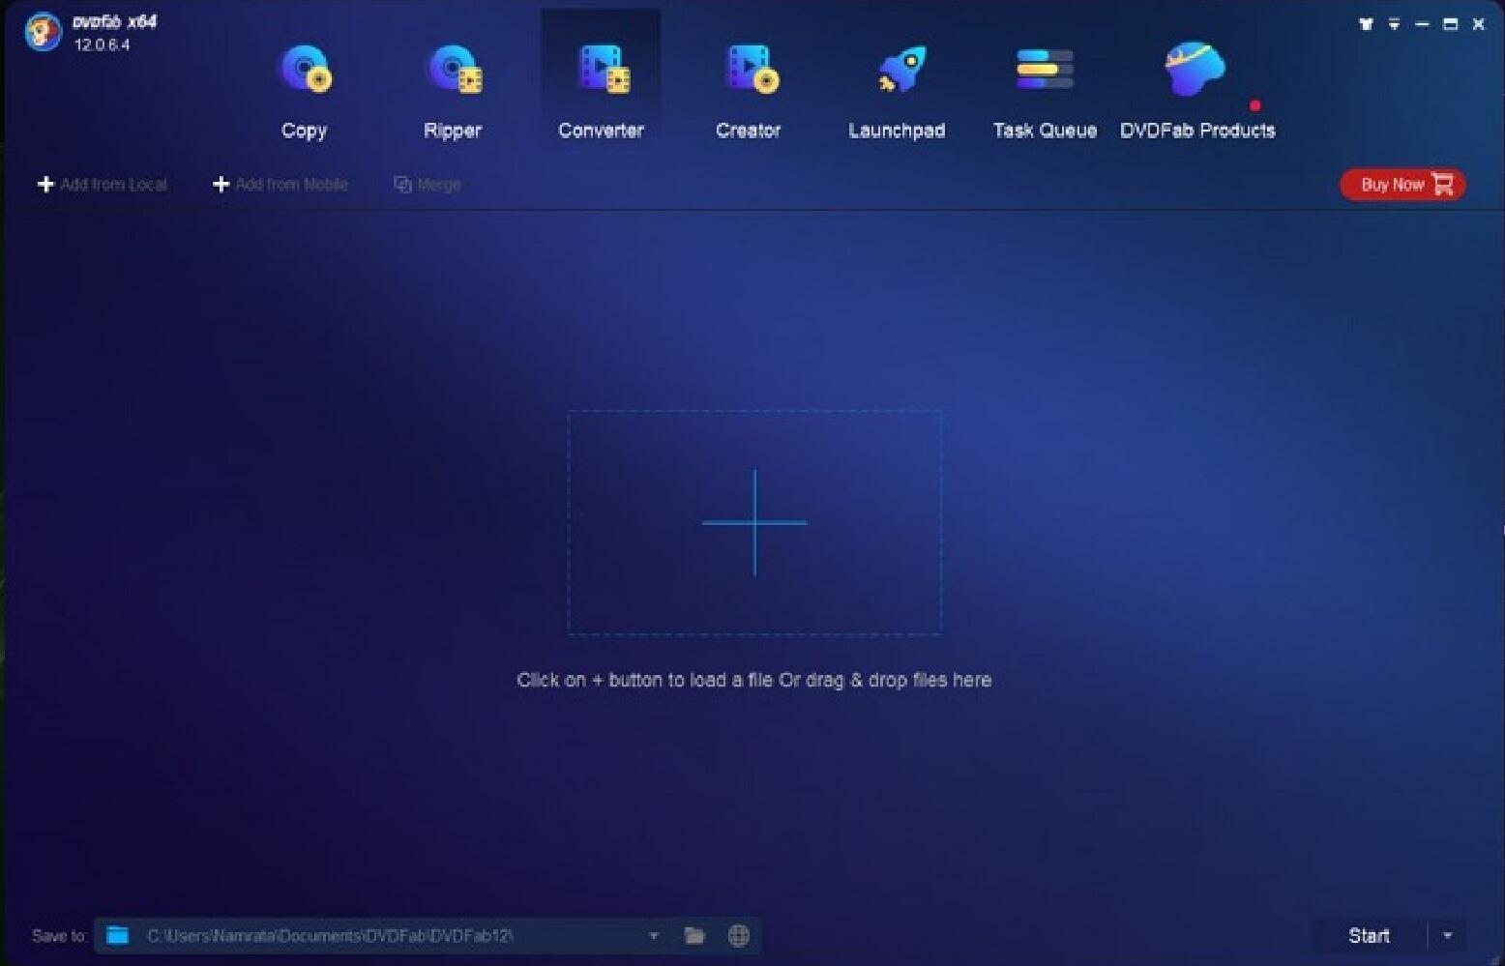Click Add from Local
1505x966 pixels.
point(102,184)
